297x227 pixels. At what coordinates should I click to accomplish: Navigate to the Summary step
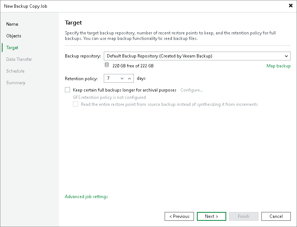16,83
